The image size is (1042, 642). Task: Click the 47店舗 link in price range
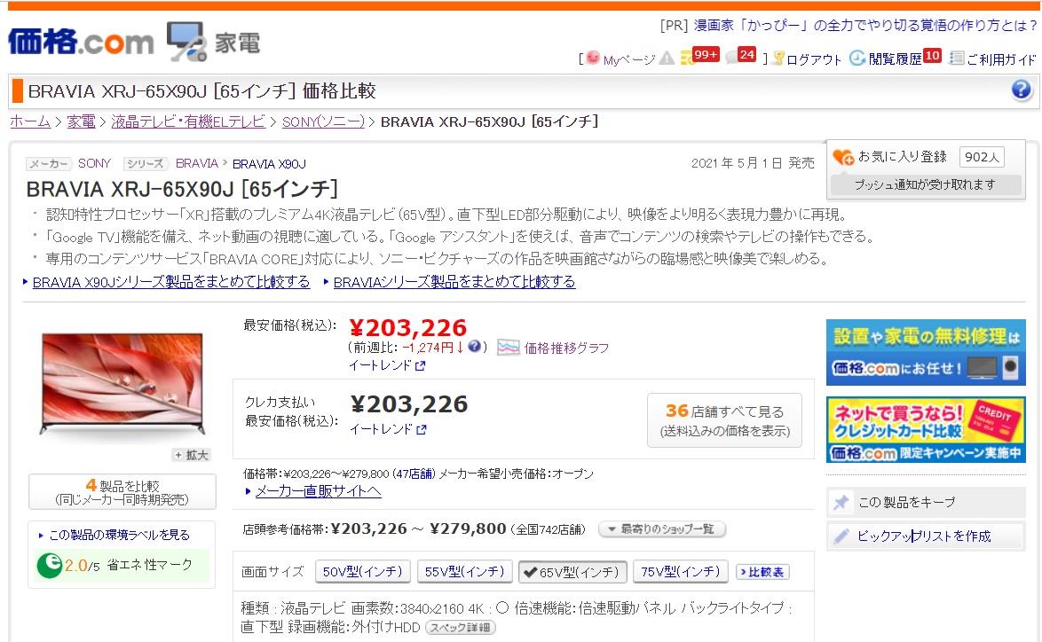414,474
